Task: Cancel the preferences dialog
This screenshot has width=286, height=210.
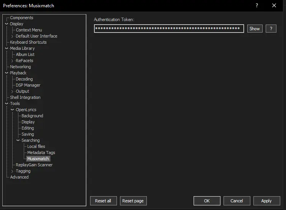Action: click(x=237, y=201)
